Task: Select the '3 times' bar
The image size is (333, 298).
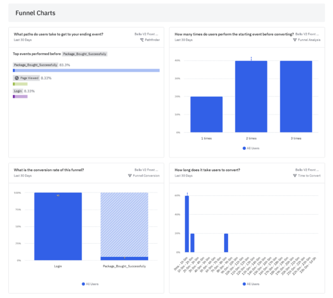Action: coord(296,97)
